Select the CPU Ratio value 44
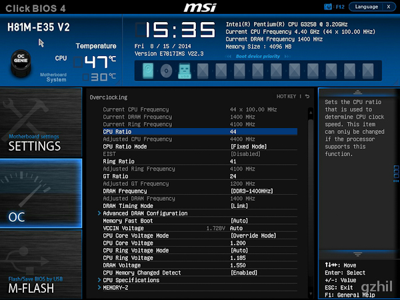This screenshot has height=300, width=400. (233, 131)
